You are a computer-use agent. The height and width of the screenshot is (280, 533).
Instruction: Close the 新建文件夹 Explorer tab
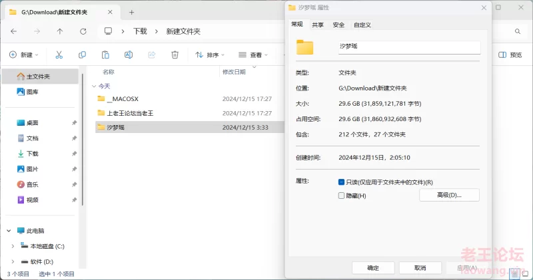[x=110, y=12]
